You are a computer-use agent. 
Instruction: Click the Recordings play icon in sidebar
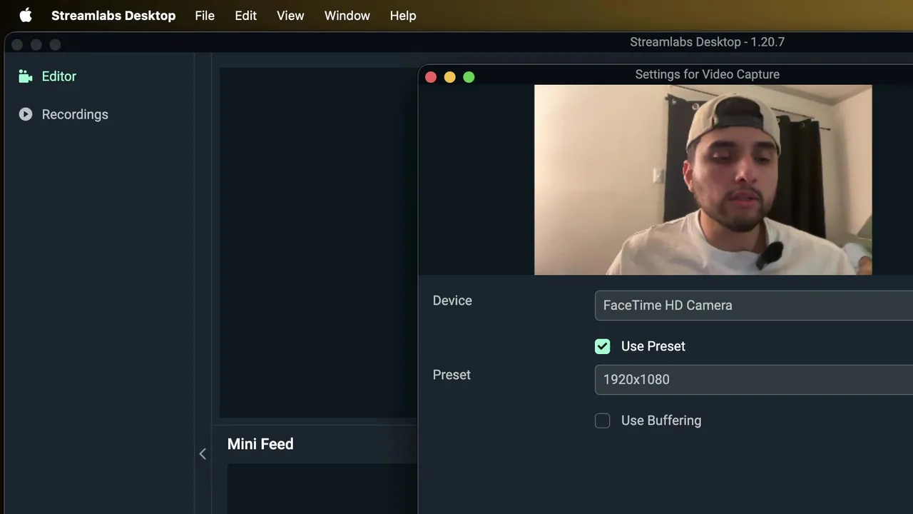click(26, 114)
